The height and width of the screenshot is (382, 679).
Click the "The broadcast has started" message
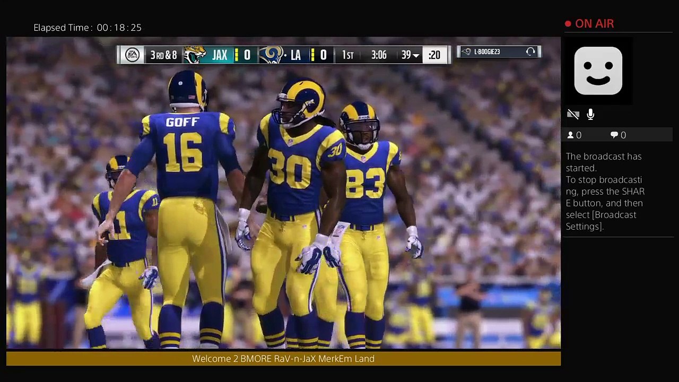(x=604, y=162)
